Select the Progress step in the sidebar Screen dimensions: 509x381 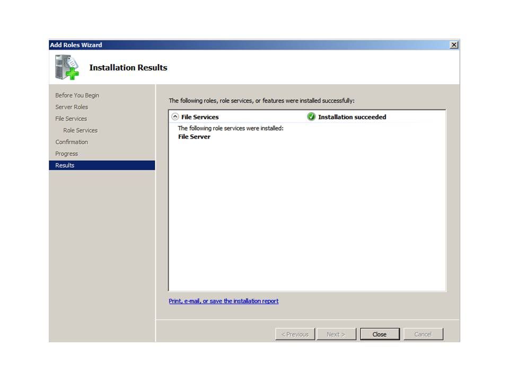(x=66, y=153)
